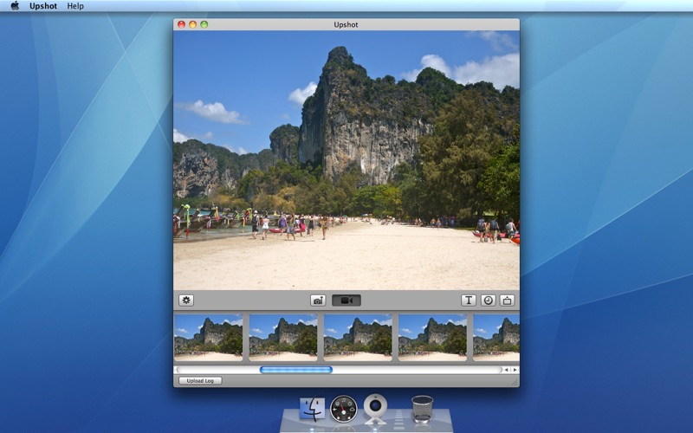Click the clock timer button
Image resolution: width=693 pixels, height=433 pixels.
488,301
